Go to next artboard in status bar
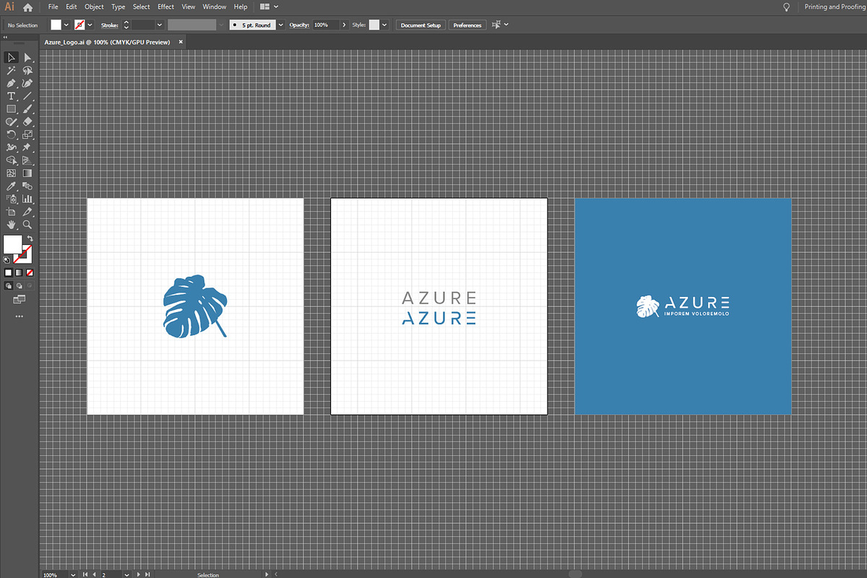 [140, 574]
